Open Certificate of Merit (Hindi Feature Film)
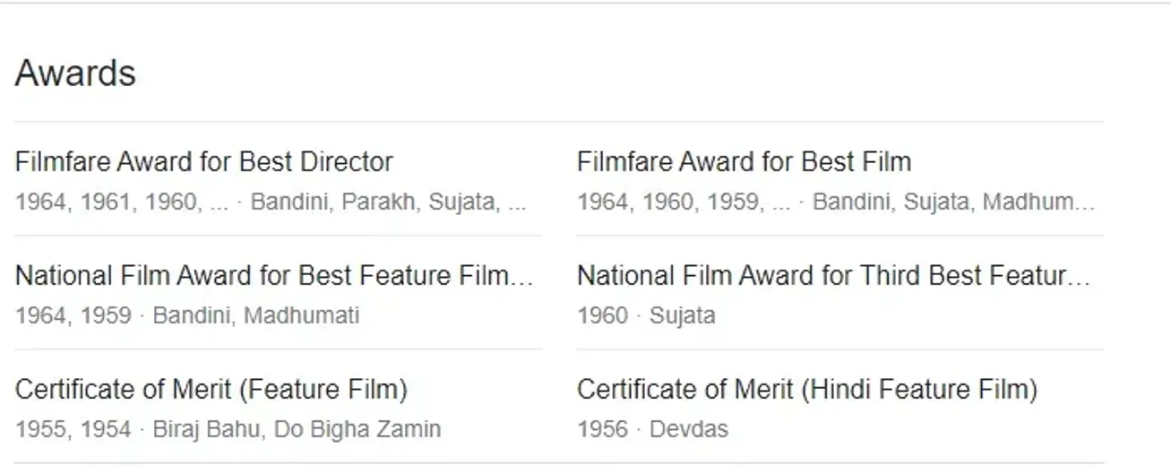Image resolution: width=1171 pixels, height=465 pixels. (806, 390)
